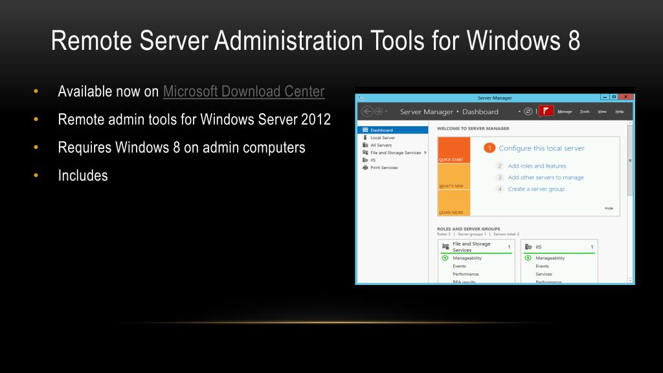
Task: Click Manageability in the IIS tile
Action: 550,258
